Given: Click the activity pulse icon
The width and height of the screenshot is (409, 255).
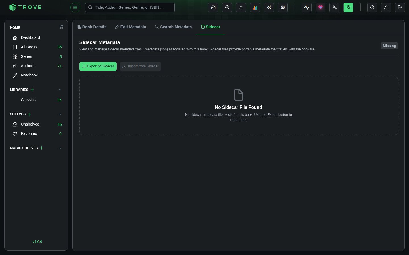Looking at the screenshot, I should [x=307, y=7].
